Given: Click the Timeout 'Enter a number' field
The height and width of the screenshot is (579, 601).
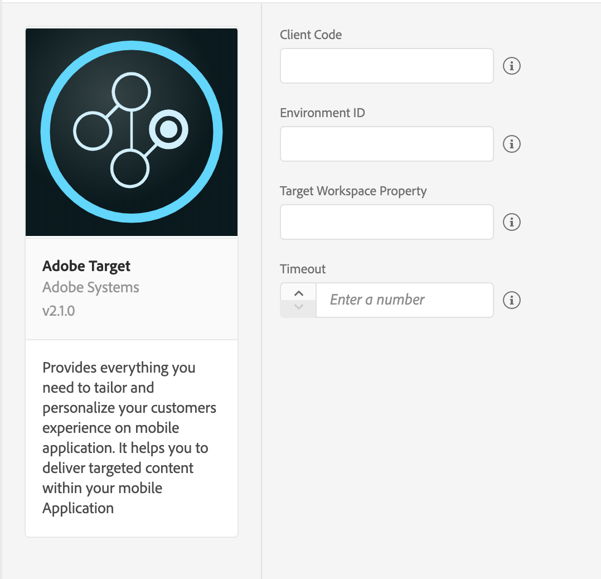Looking at the screenshot, I should 404,300.
